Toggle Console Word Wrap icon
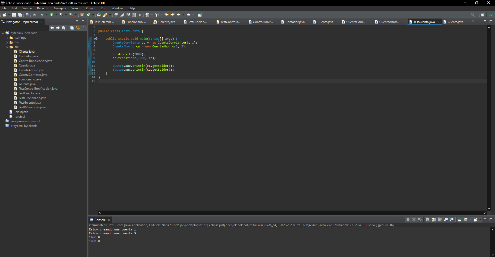This screenshot has height=257, width=495. click(440, 220)
